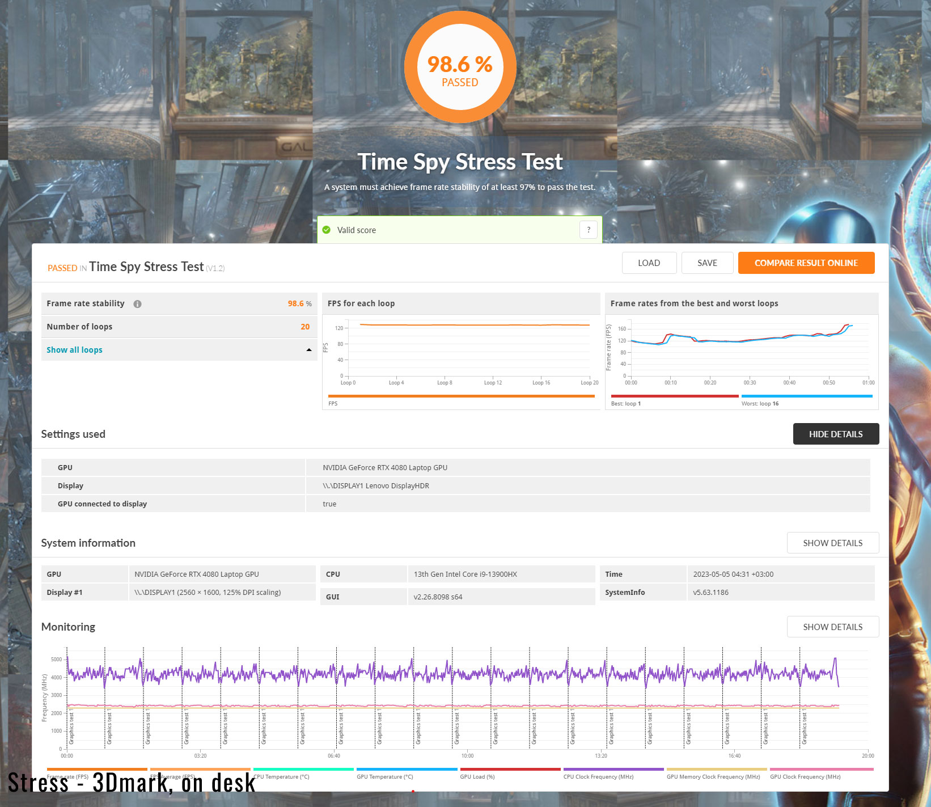Viewport: 931px width, 807px height.
Task: Click the Display #1 value with 125% DPI scaling
Action: [x=208, y=592]
